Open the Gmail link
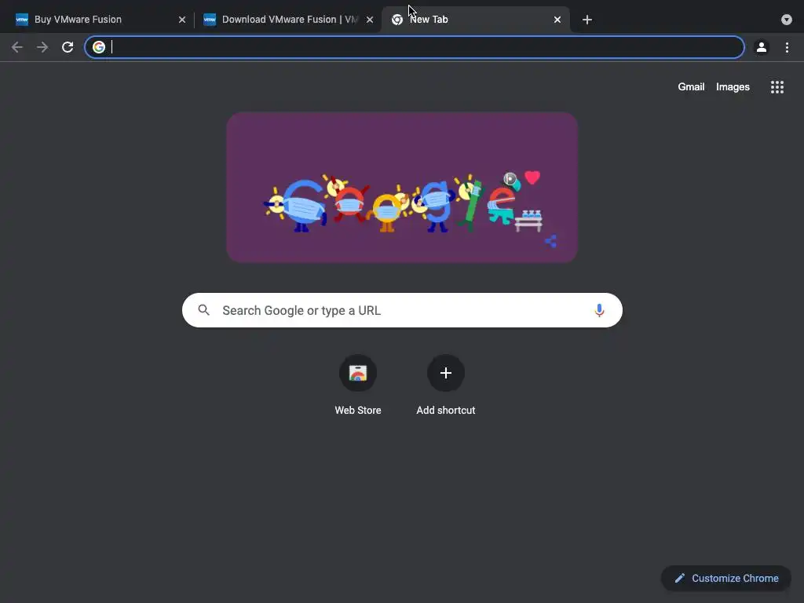The height and width of the screenshot is (603, 804). tap(691, 86)
